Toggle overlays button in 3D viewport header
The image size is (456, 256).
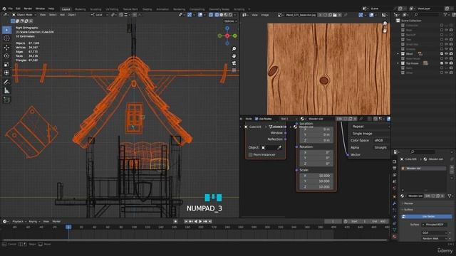[x=200, y=14]
